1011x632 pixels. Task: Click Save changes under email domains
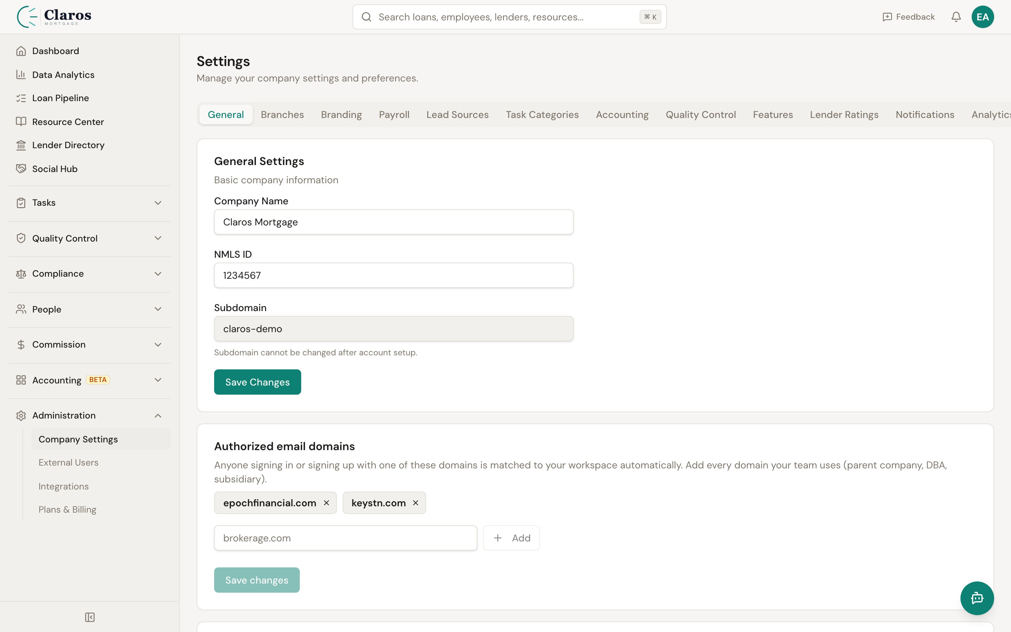click(257, 580)
